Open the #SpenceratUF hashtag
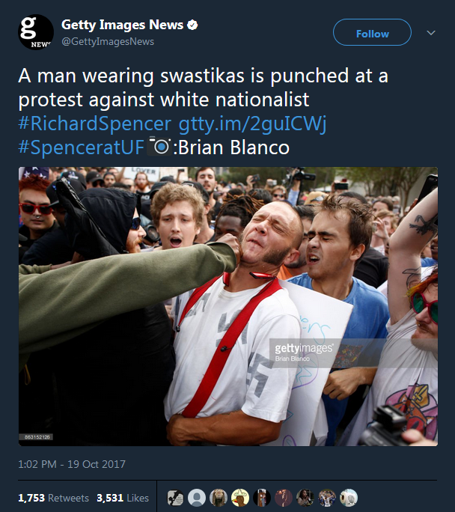 pyautogui.click(x=81, y=147)
